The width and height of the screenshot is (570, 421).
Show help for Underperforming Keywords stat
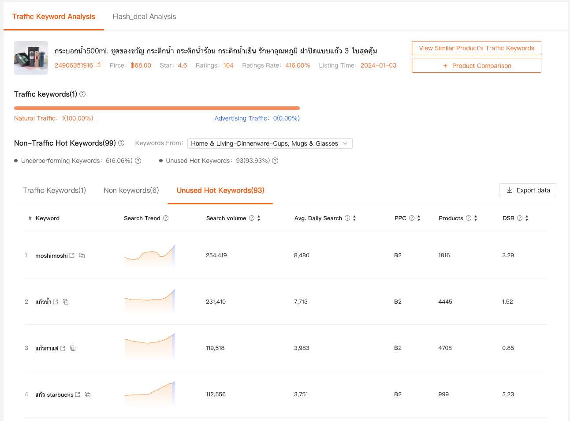click(138, 161)
